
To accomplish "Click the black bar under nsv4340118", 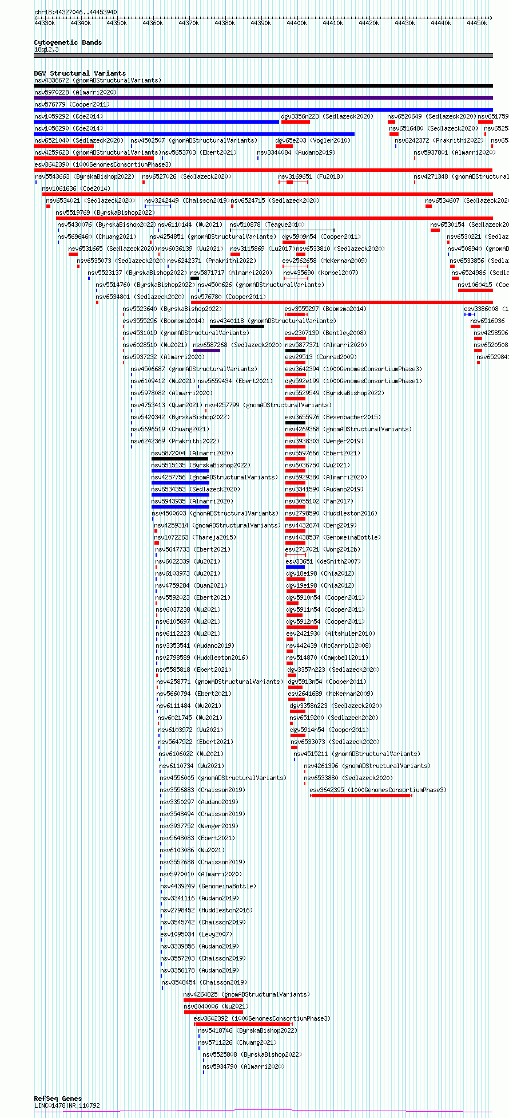I will tap(237, 326).
